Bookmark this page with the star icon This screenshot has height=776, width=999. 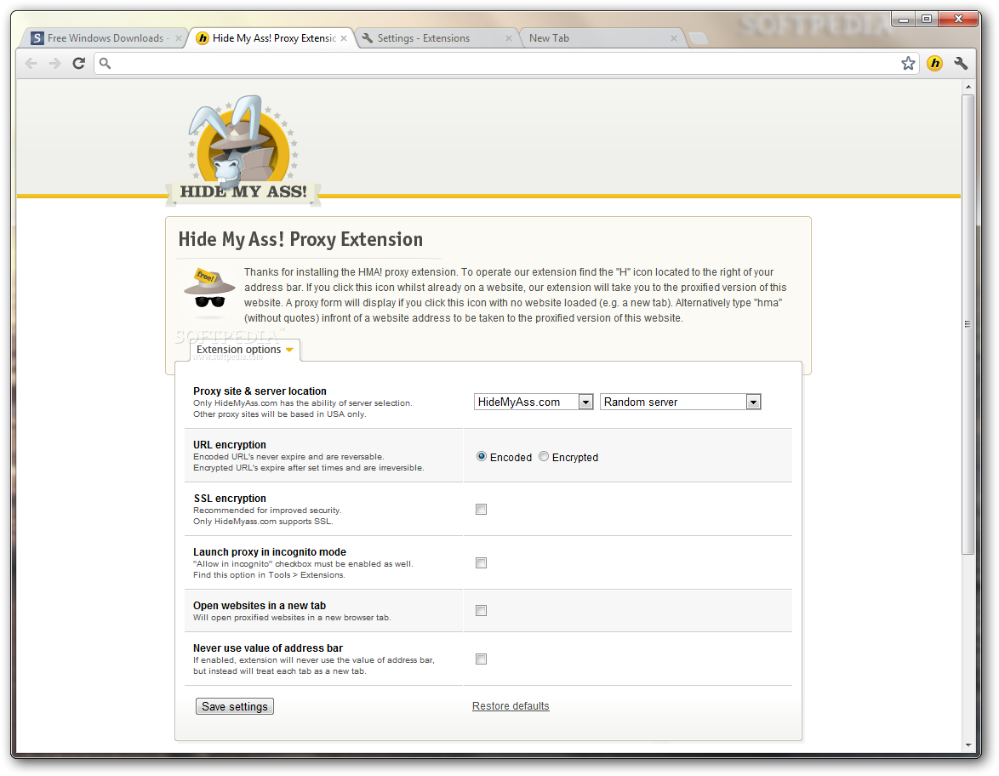point(908,63)
